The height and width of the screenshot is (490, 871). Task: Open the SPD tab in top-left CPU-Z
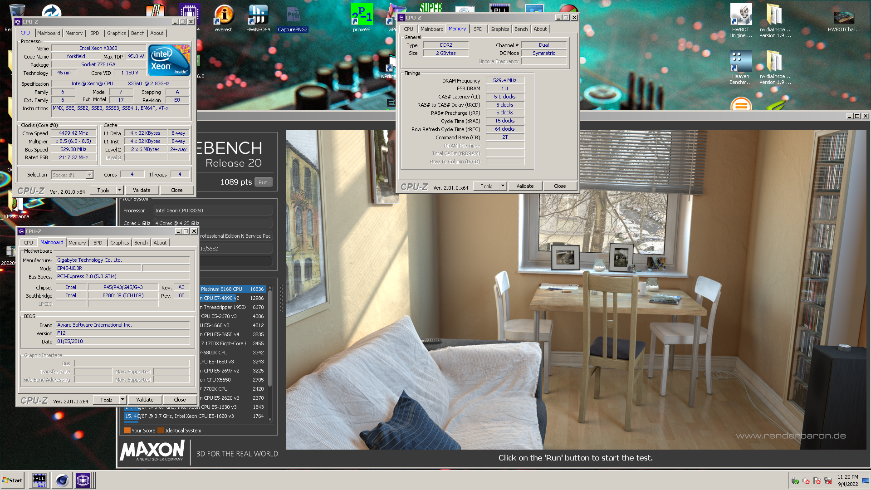95,33
